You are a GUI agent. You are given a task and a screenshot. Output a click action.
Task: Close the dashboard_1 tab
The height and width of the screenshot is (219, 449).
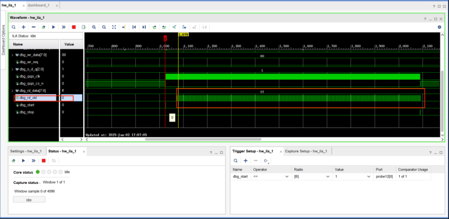[57, 6]
